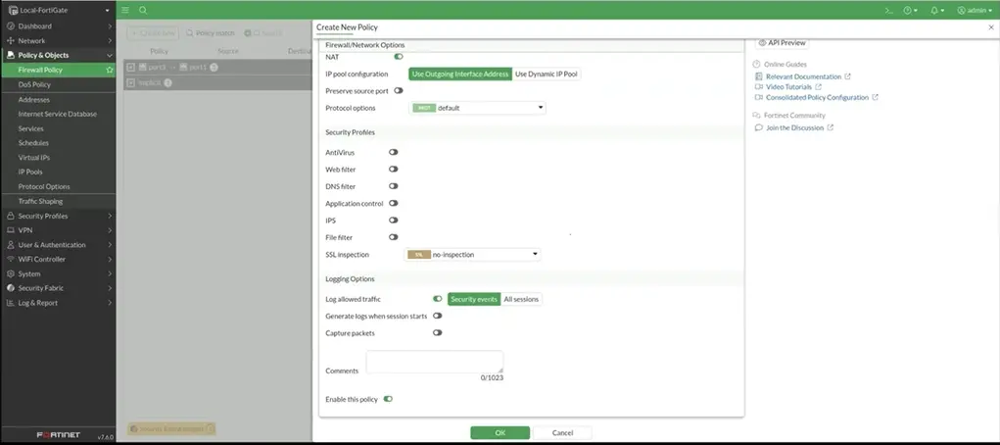Open the SSL inspection dropdown
Image resolution: width=1000 pixels, height=445 pixels.
point(473,254)
